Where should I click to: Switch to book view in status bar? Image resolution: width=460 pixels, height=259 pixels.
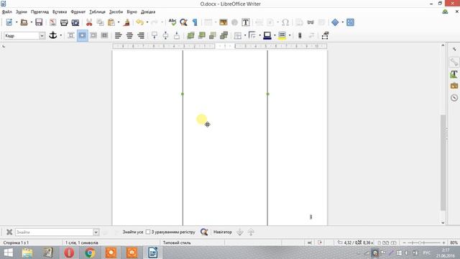[x=394, y=243]
